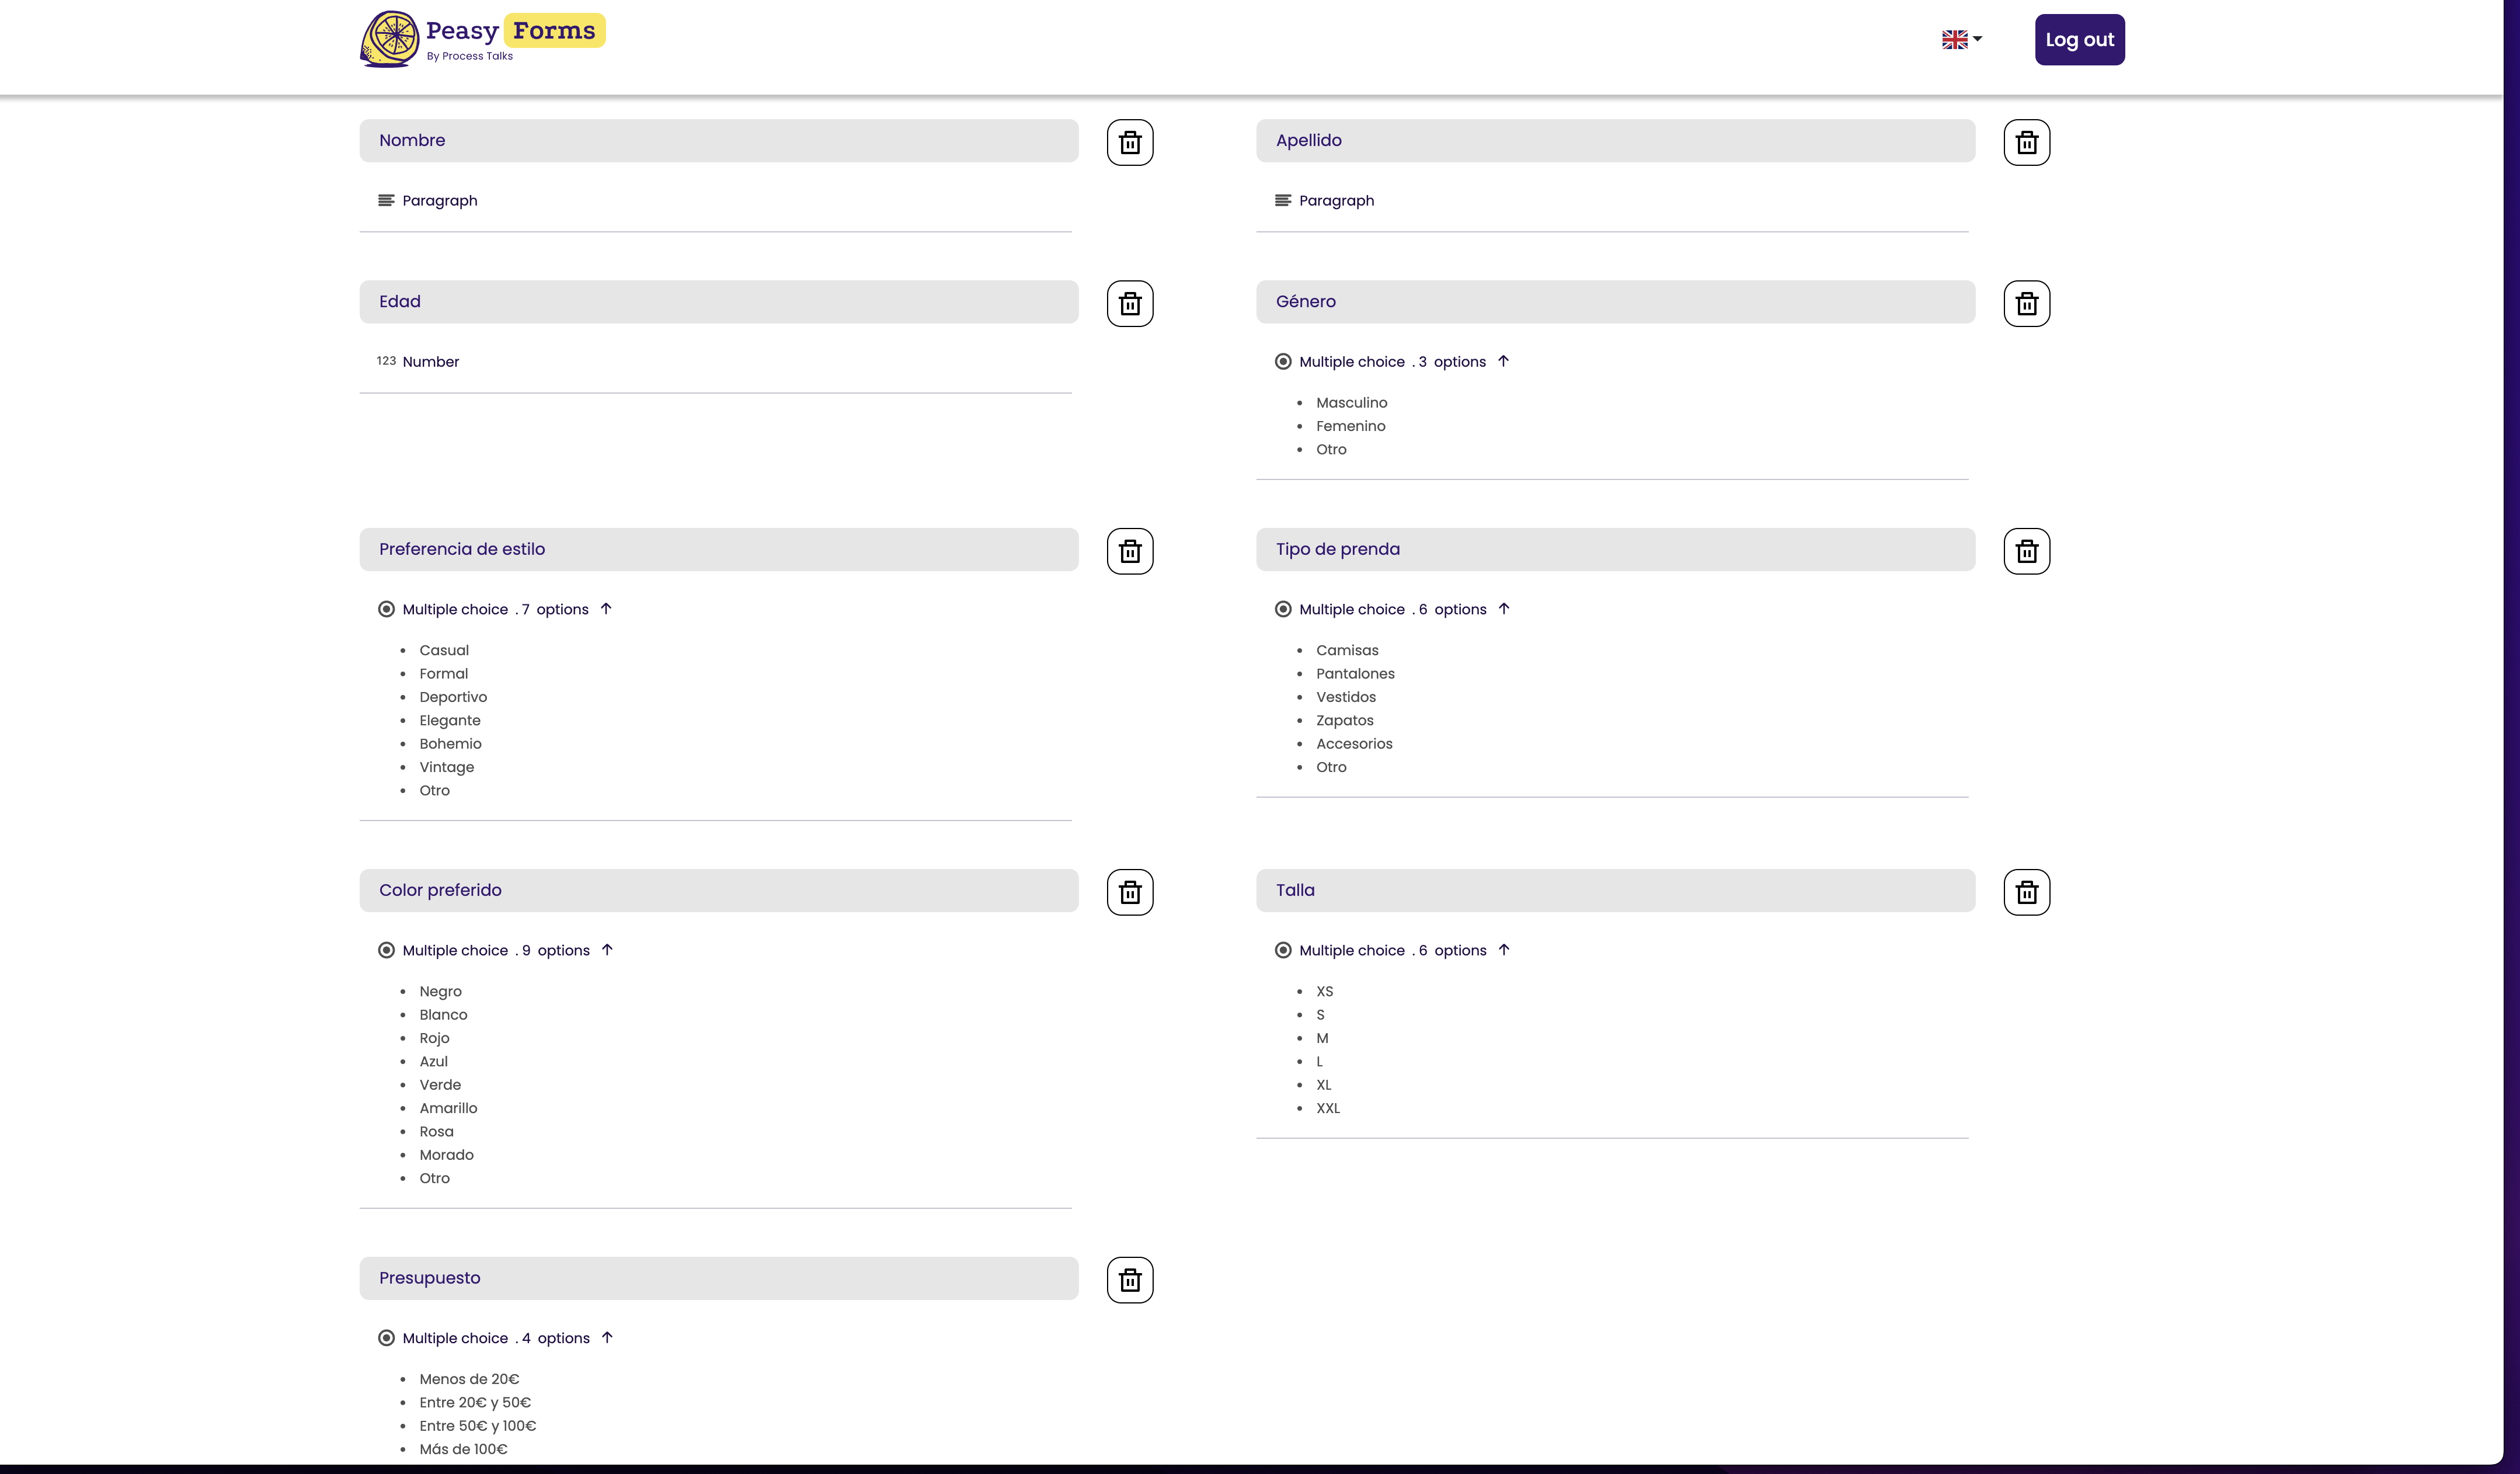2520x1474 pixels.
Task: Click the Femenino option
Action: click(x=1351, y=426)
